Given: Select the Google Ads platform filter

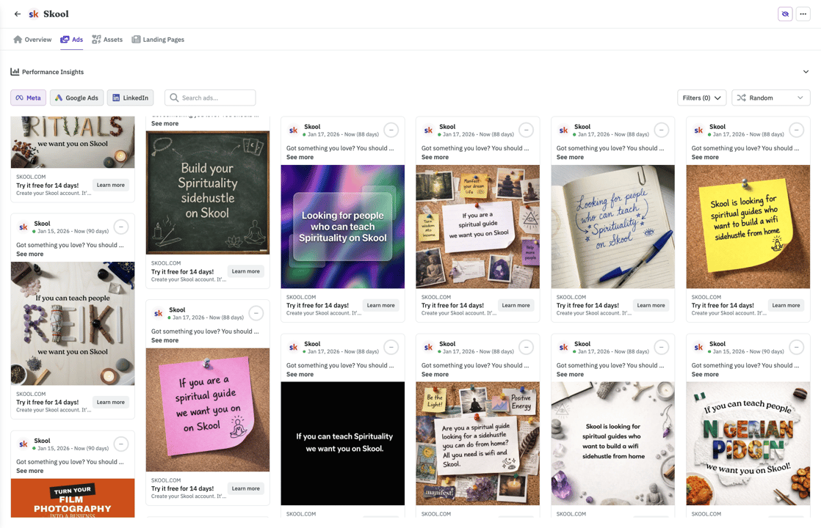Looking at the screenshot, I should pyautogui.click(x=76, y=98).
